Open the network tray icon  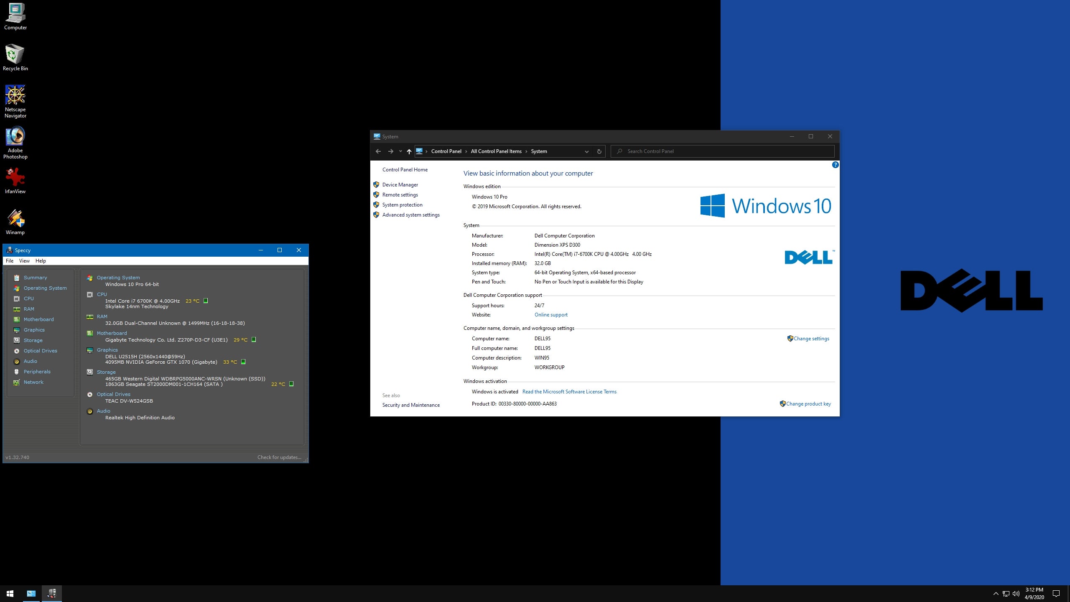coord(1006,594)
